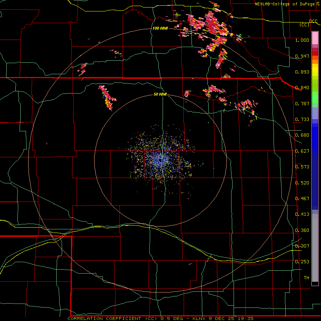Click the 19:35 timestamp in the footer

246,319
